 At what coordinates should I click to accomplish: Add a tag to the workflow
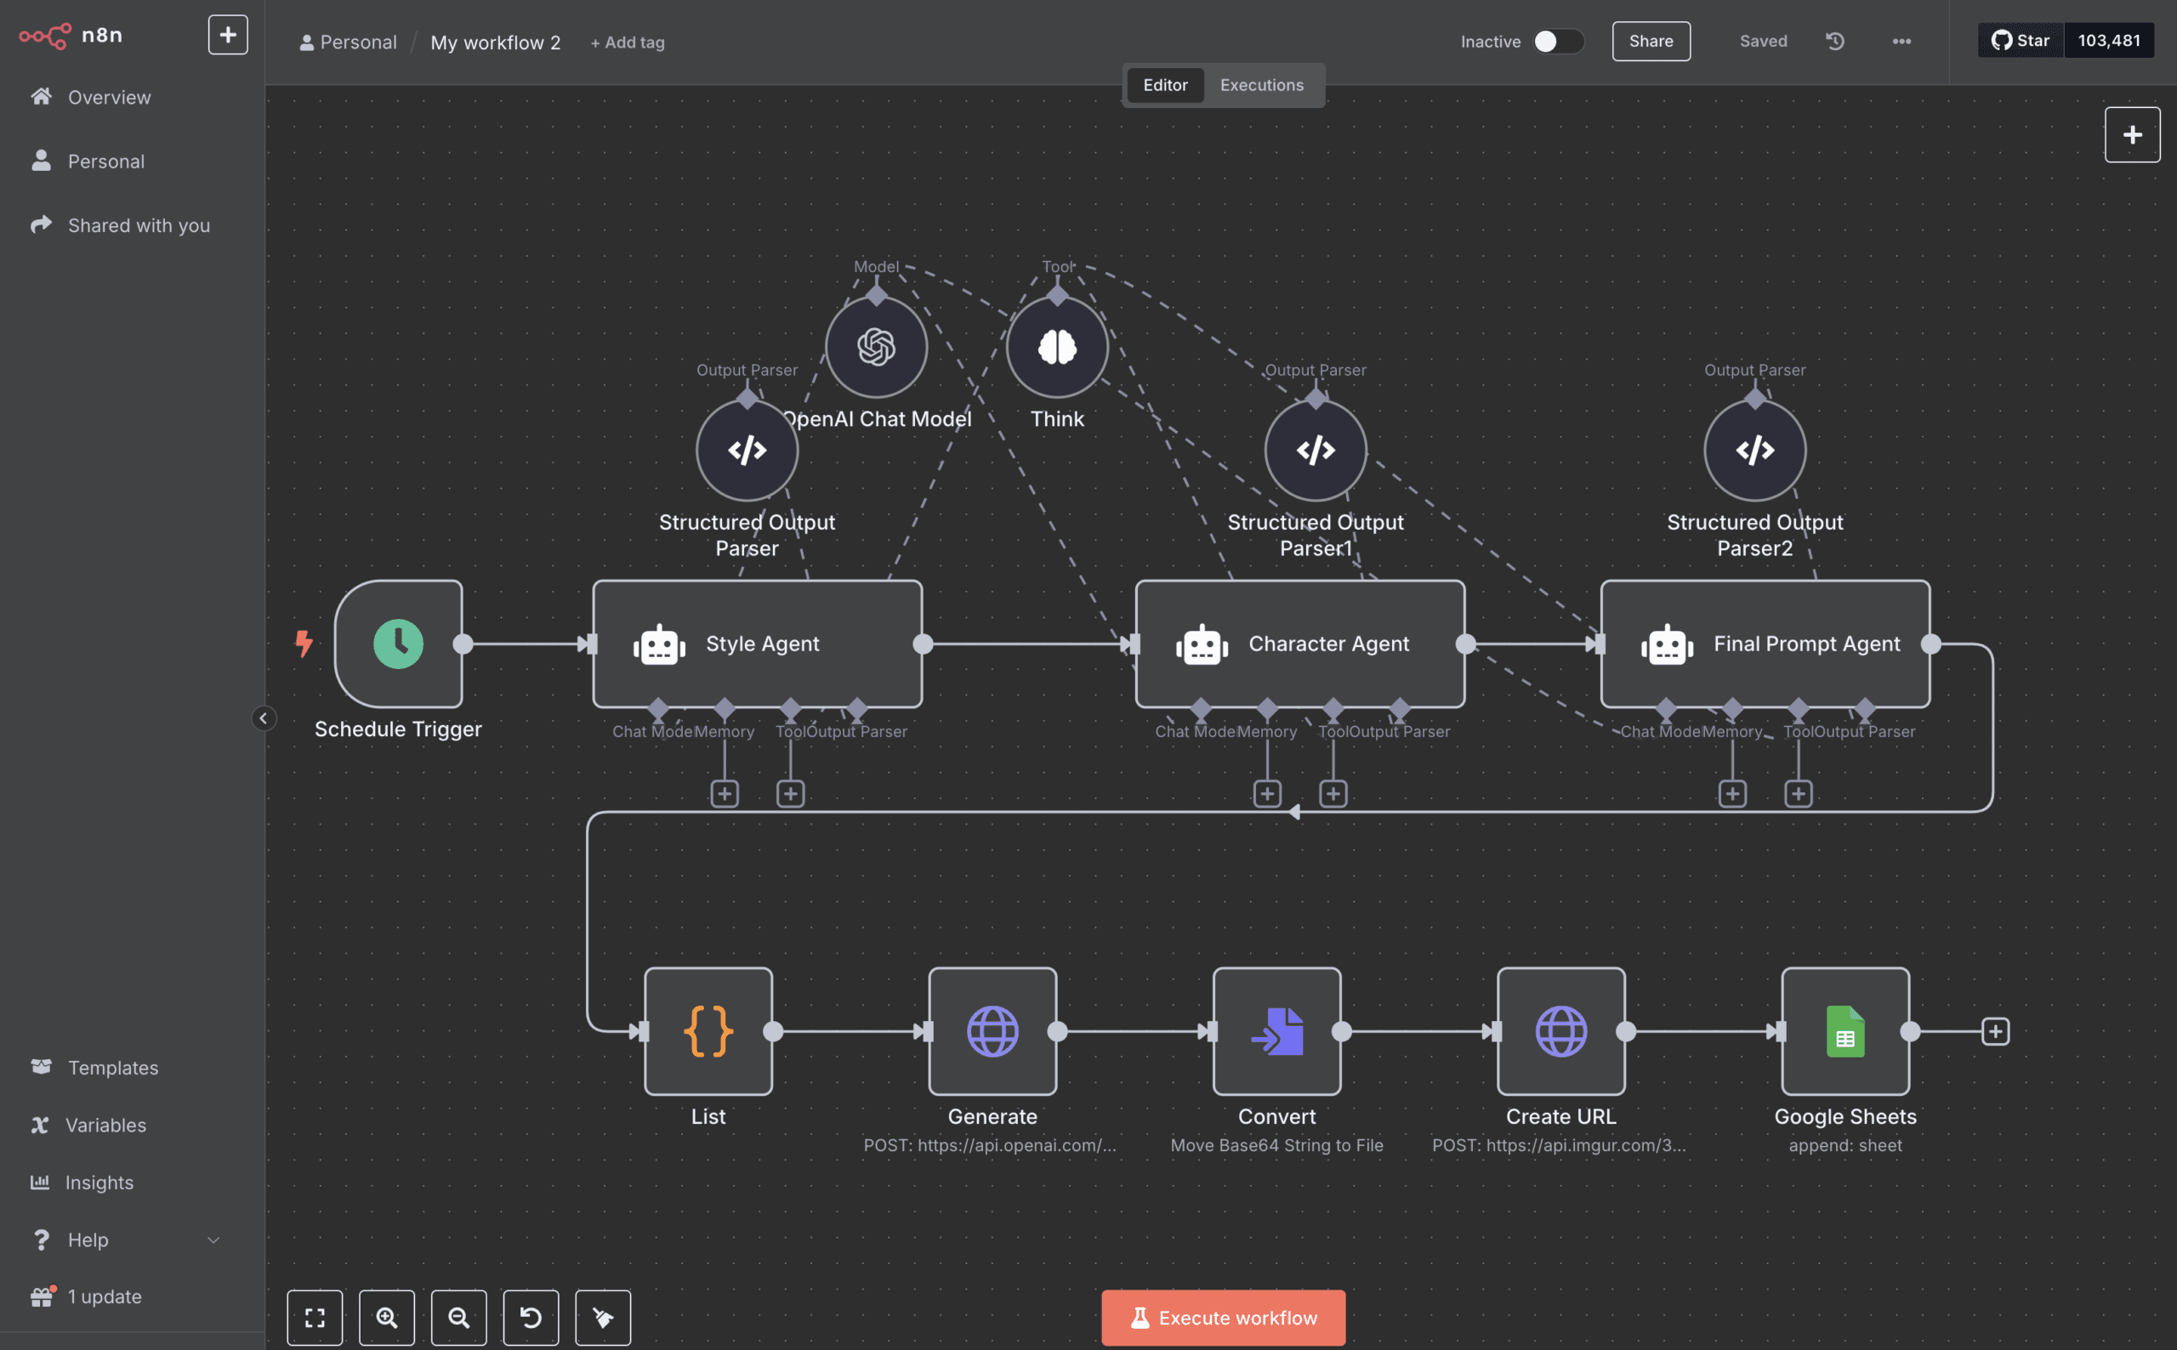[x=627, y=42]
